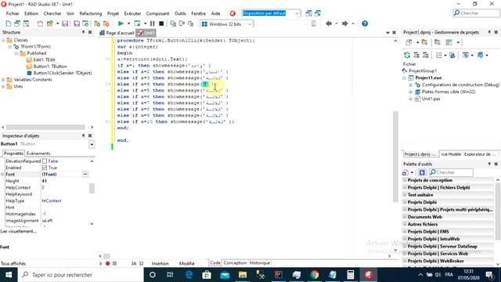Click the Chercher search field at top right
501x282 pixels.
pos(477,13)
